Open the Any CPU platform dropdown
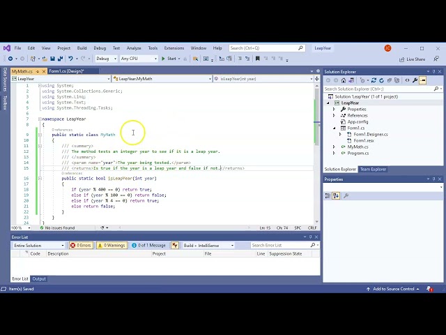The height and width of the screenshot is (335, 446). [x=139, y=59]
